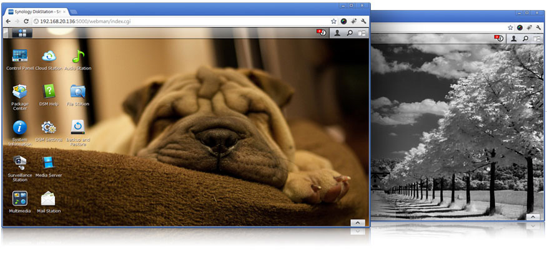547x262 pixels.
Task: Open the Multimedia folder icon
Action: 19,199
